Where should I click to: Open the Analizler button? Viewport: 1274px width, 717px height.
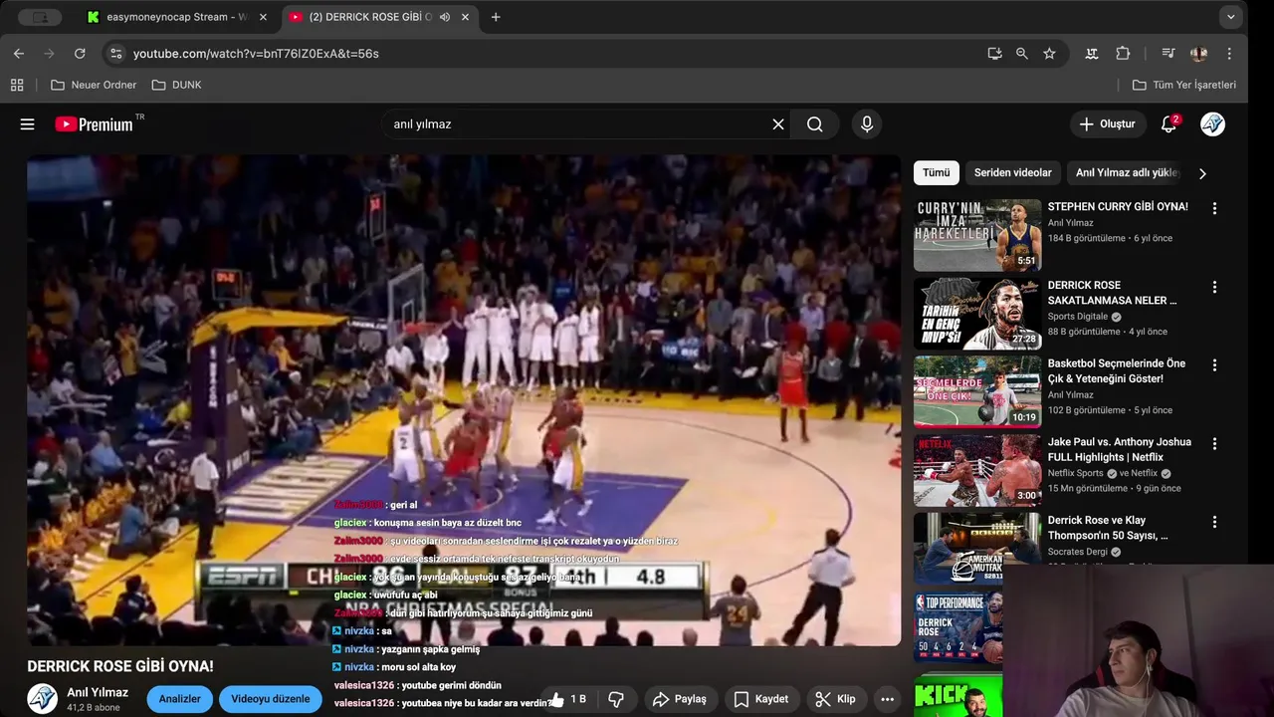[180, 699]
